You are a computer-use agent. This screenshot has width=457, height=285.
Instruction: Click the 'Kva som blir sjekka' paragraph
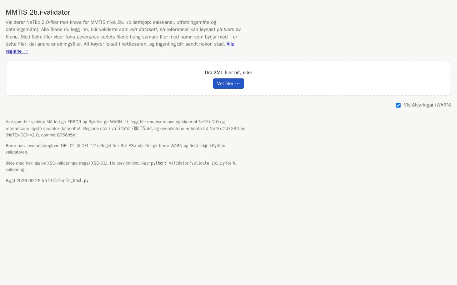pyautogui.click(x=126, y=128)
